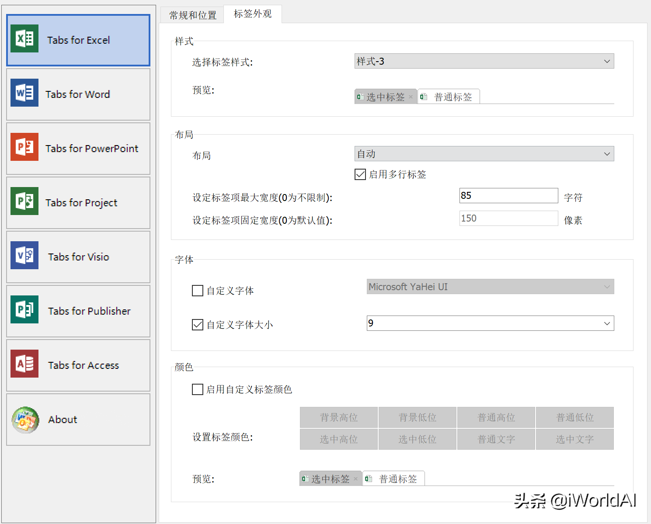The height and width of the screenshot is (524, 651).
Task: Select the 标签外观 tab
Action: (252, 14)
